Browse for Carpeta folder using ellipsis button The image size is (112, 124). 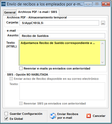(x=103, y=23)
